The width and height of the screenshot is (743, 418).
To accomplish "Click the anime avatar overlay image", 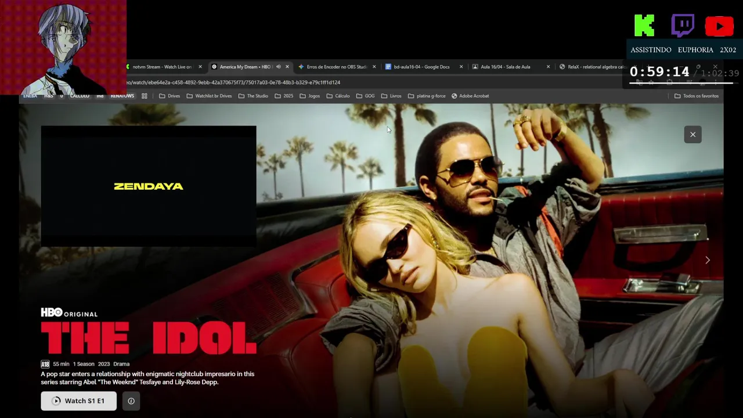I will [x=63, y=47].
